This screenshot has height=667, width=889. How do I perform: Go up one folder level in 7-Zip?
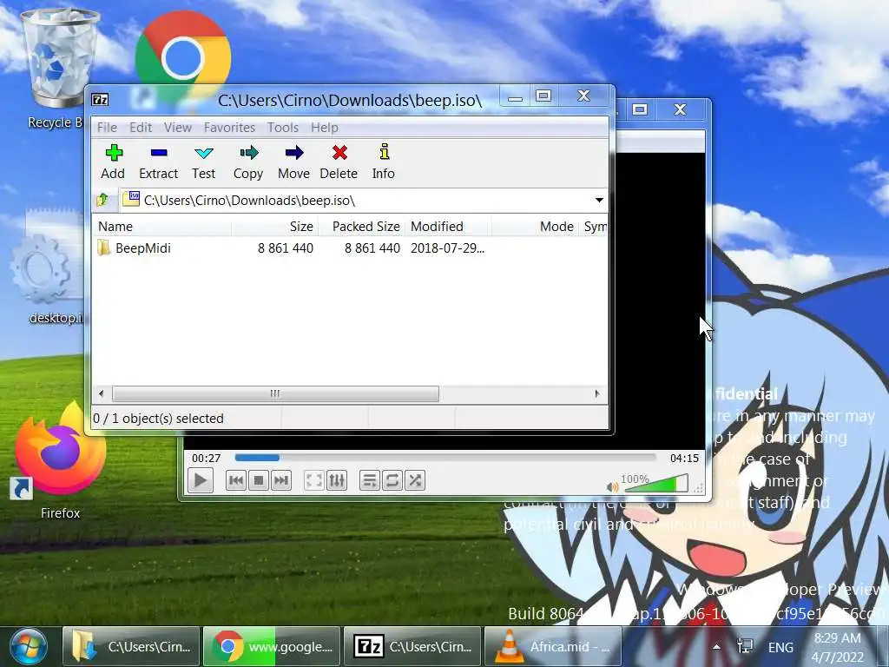click(x=103, y=200)
